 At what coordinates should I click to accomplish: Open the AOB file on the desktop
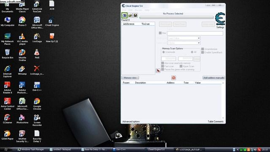coord(52,5)
